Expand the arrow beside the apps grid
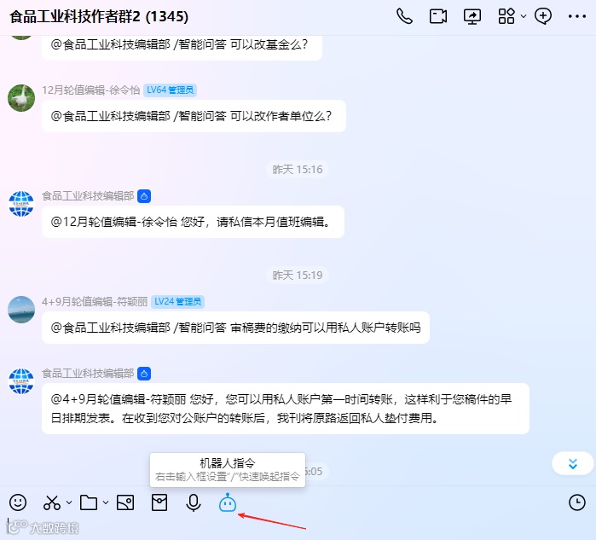The height and width of the screenshot is (540, 596). [x=524, y=16]
